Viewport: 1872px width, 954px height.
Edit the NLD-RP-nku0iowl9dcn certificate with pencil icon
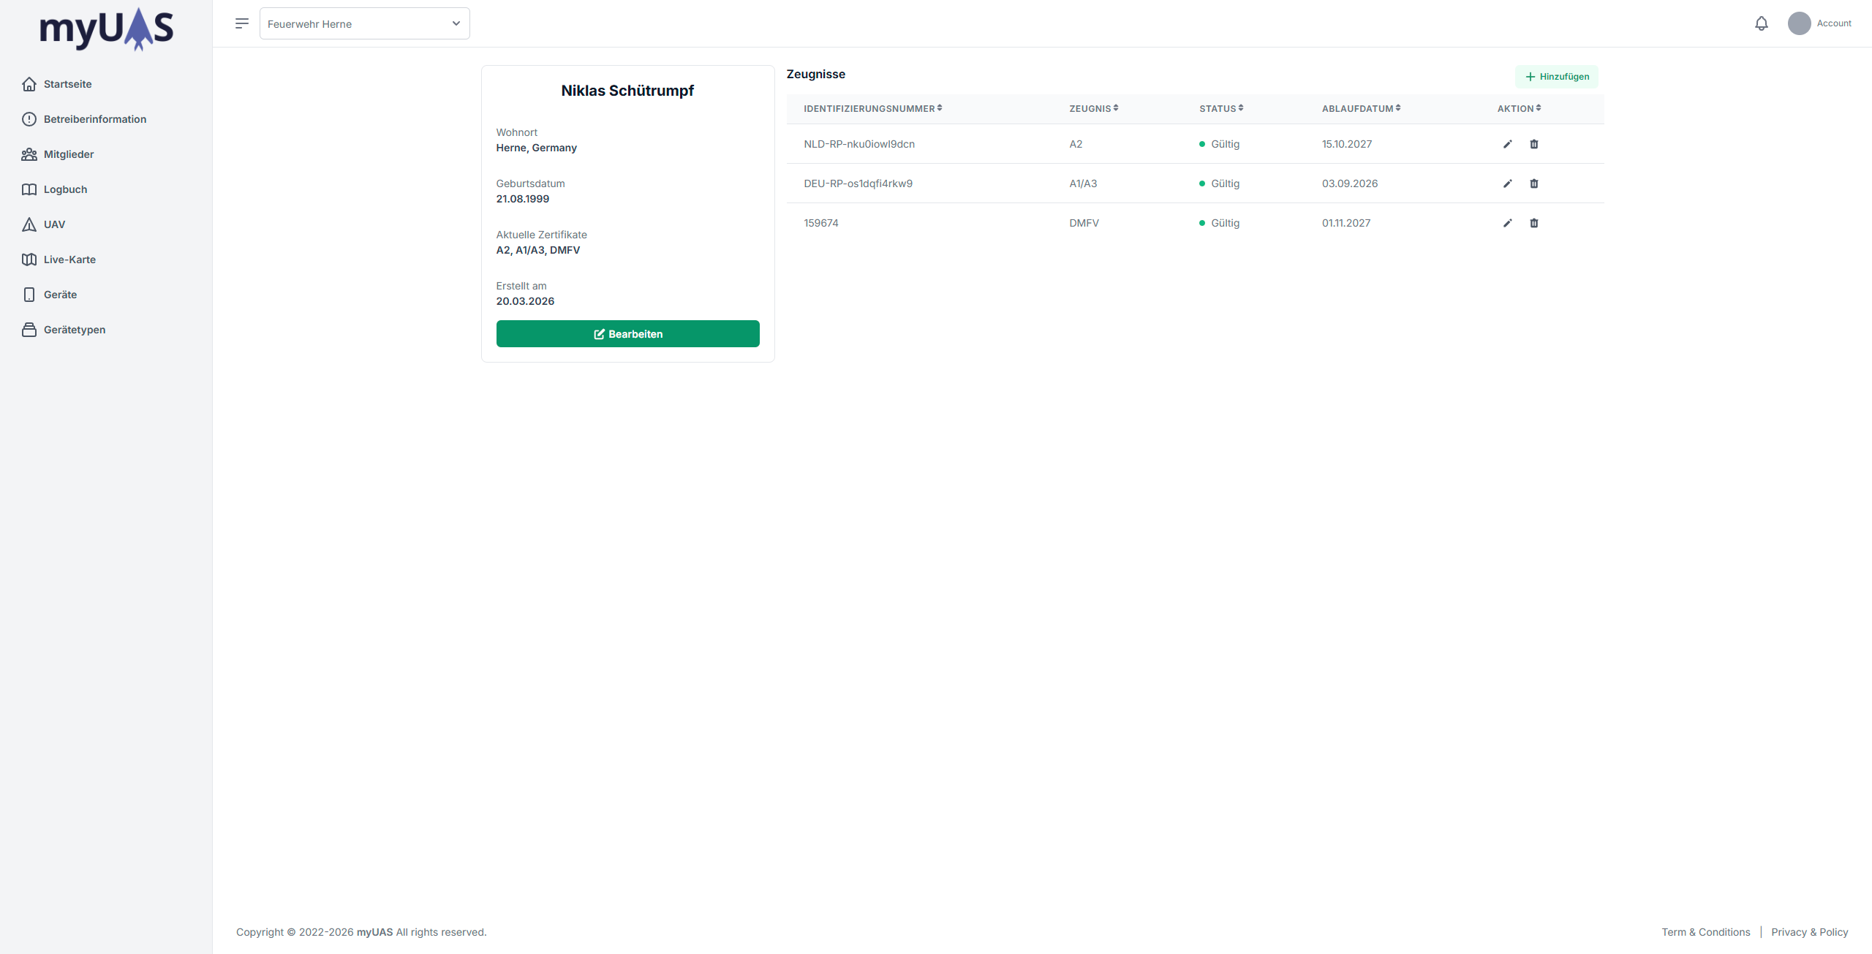click(x=1507, y=144)
